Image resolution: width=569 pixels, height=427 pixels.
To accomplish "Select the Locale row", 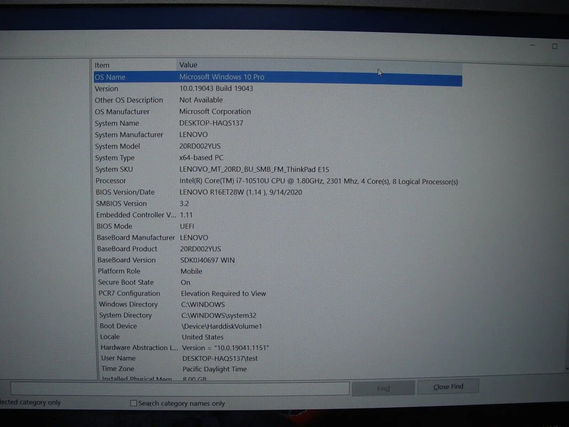I will 278,337.
